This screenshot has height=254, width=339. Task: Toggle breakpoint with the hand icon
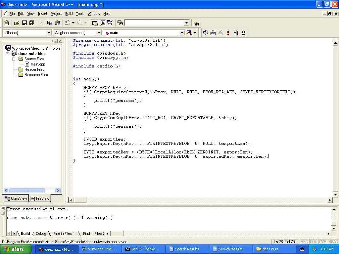[x=243, y=33]
